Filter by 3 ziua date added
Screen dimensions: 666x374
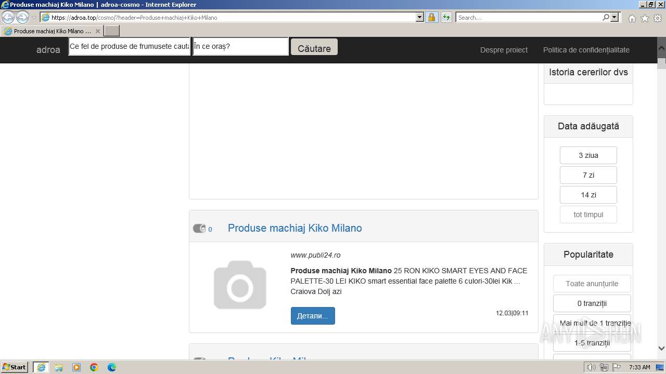(x=588, y=155)
